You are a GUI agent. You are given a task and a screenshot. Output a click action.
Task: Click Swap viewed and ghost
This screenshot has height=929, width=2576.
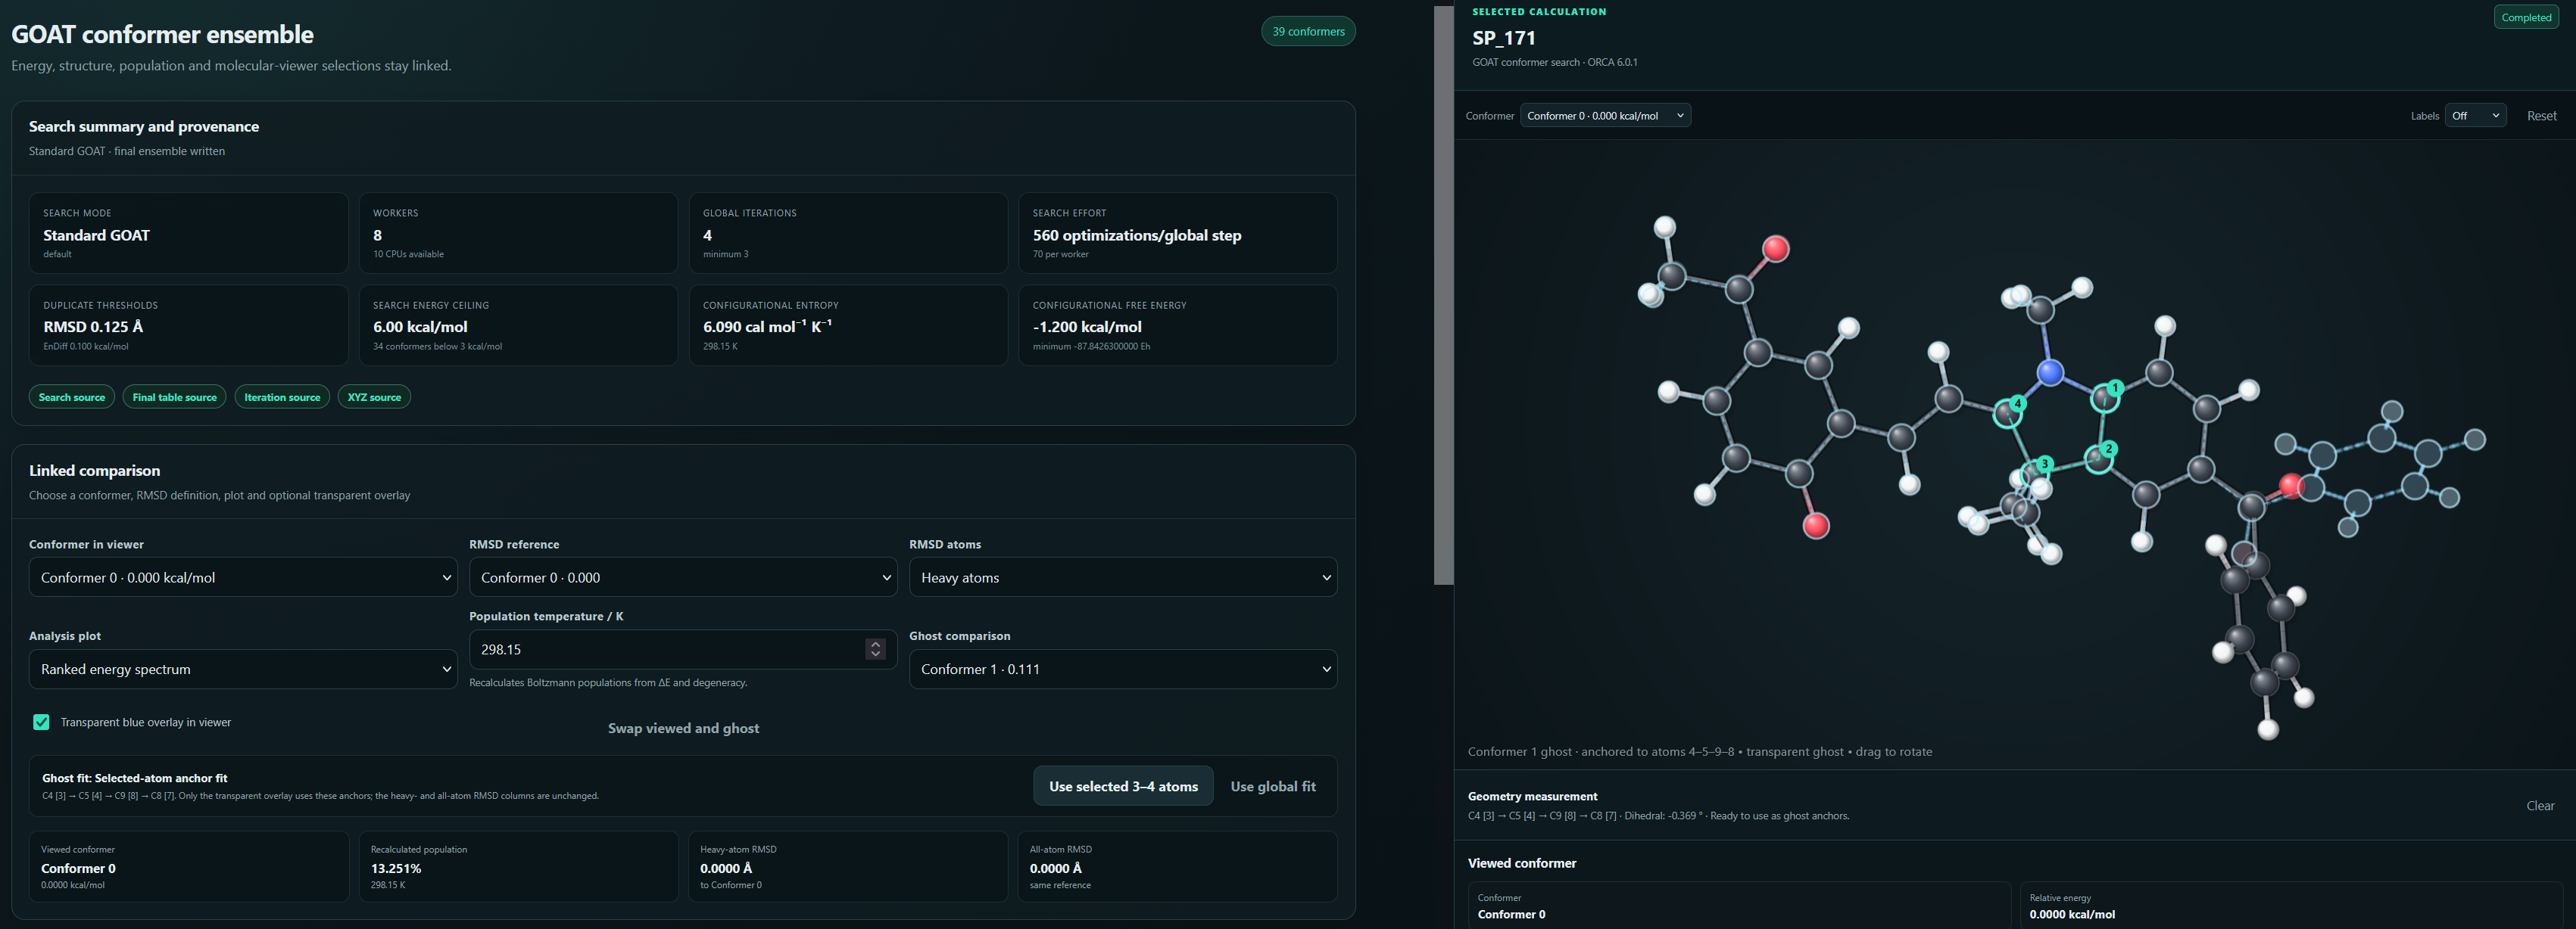[683, 729]
